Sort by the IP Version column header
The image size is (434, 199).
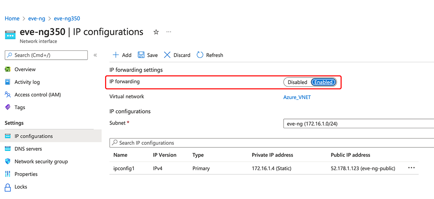tap(164, 155)
